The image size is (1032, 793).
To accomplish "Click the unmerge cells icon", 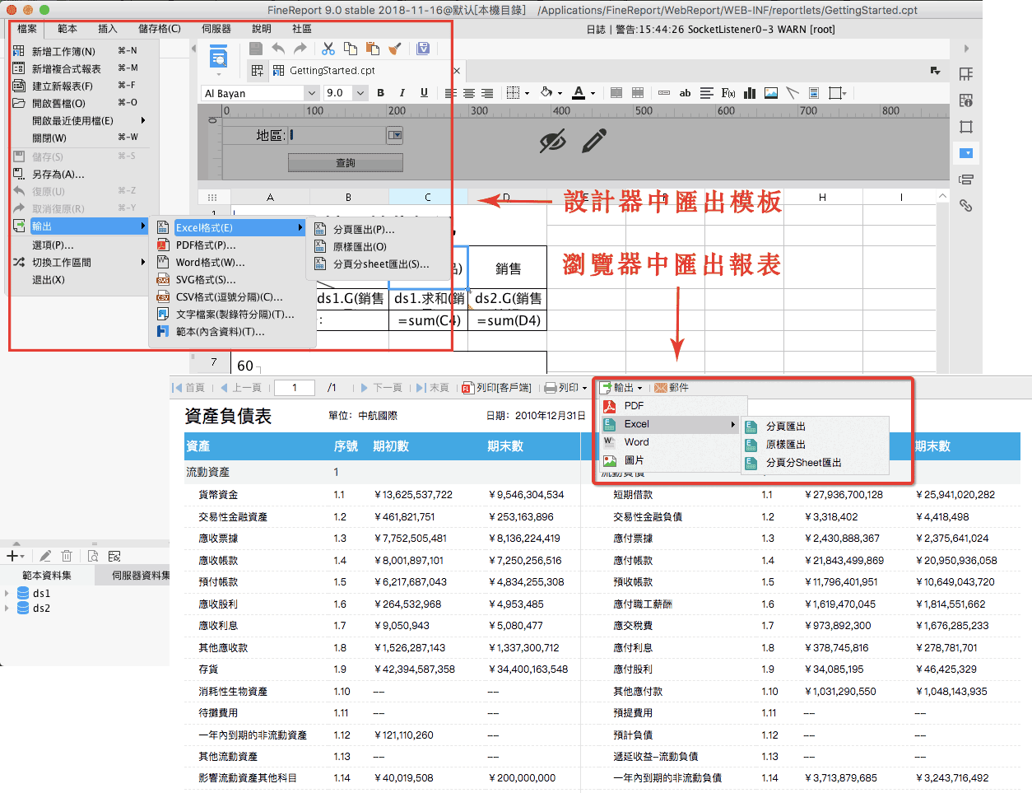I will [638, 93].
